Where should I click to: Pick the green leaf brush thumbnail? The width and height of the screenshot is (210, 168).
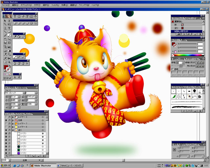coord(174,96)
